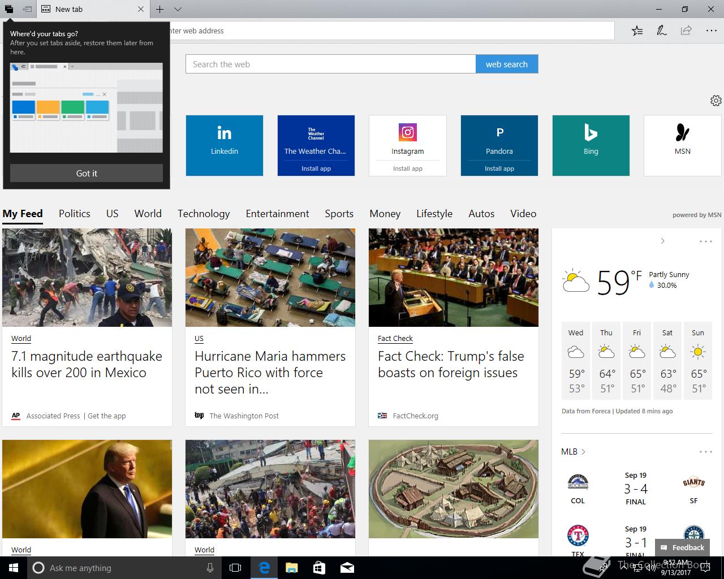Open the Entertainment tab
The width and height of the screenshot is (724, 579).
[278, 214]
